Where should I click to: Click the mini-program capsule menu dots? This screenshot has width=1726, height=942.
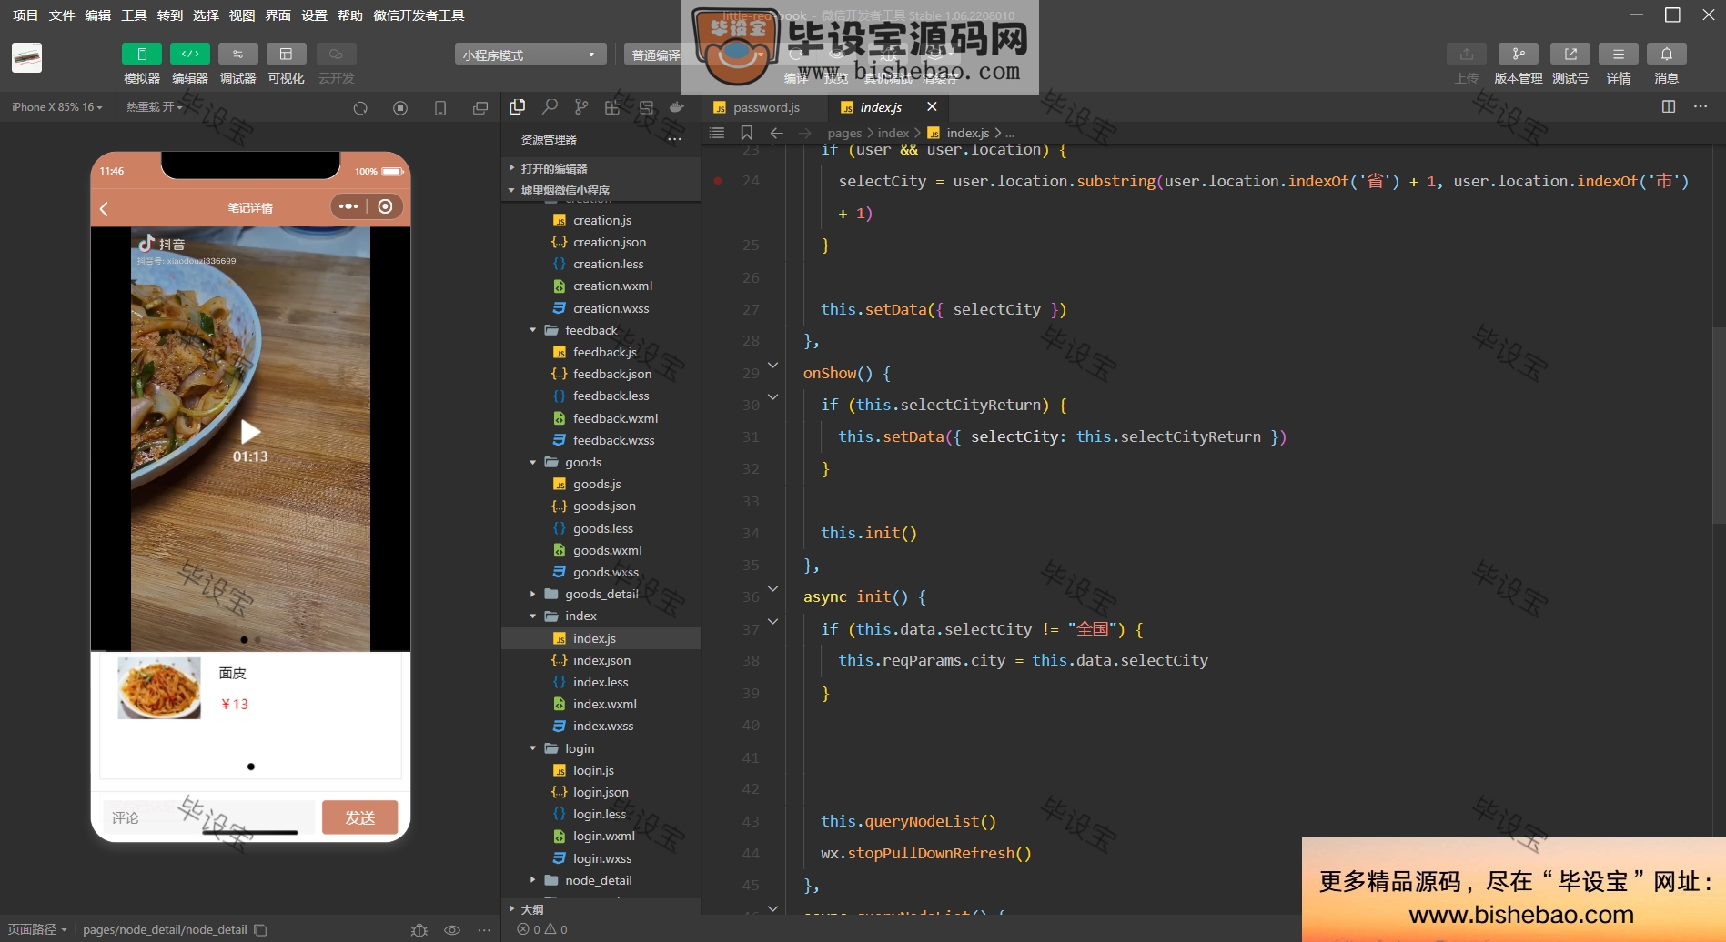tap(348, 206)
